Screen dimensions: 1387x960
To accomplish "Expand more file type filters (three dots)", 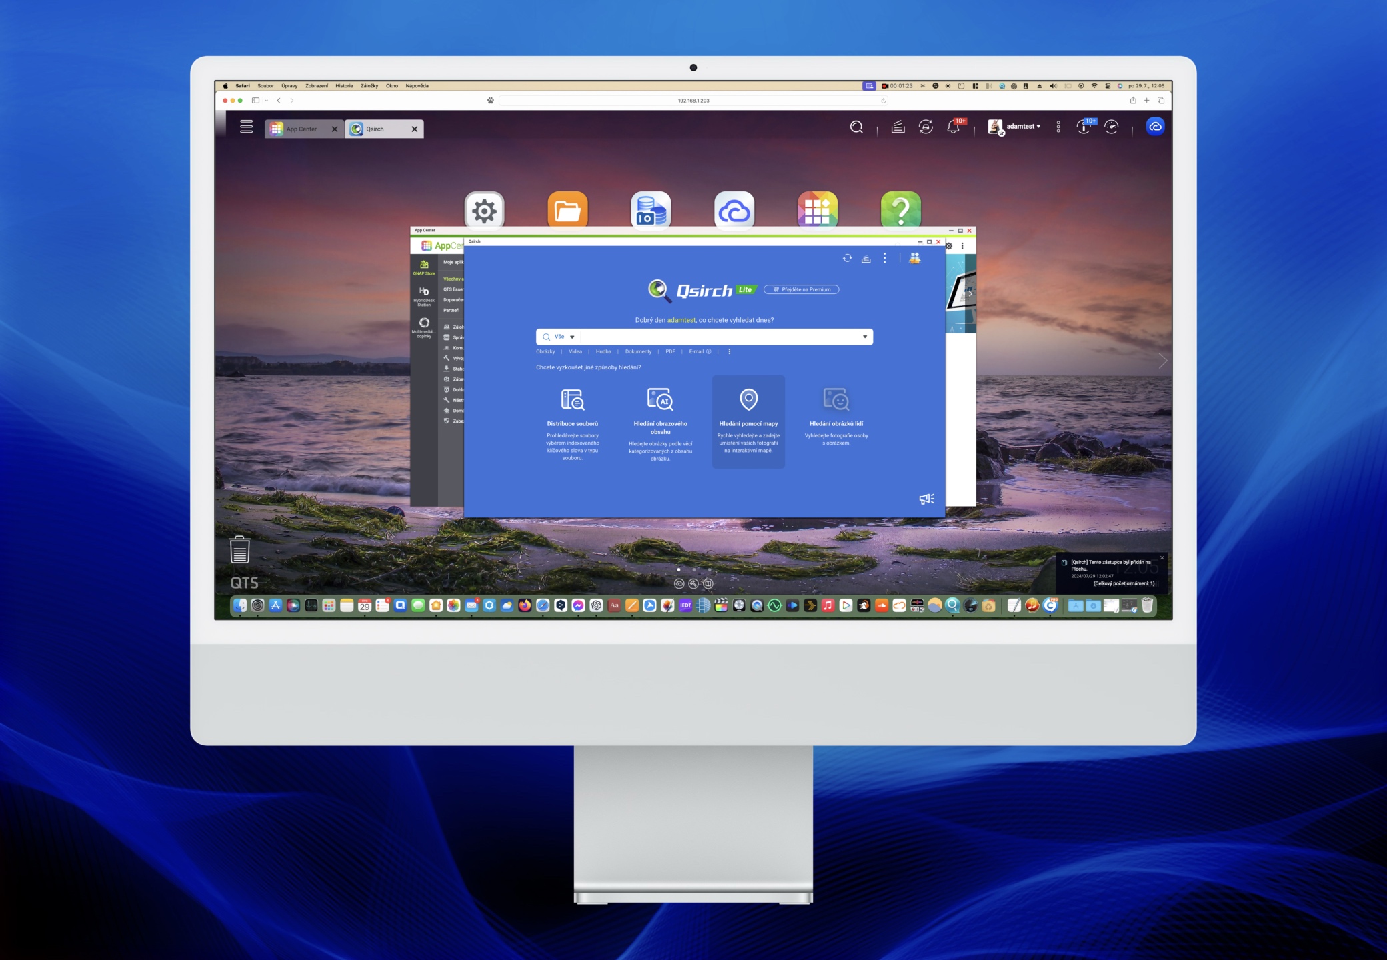I will point(729,351).
